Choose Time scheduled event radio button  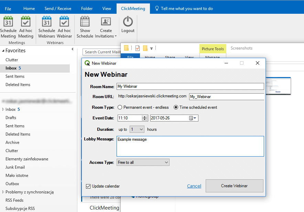176,107
